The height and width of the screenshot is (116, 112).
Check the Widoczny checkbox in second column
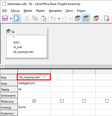[62, 101]
